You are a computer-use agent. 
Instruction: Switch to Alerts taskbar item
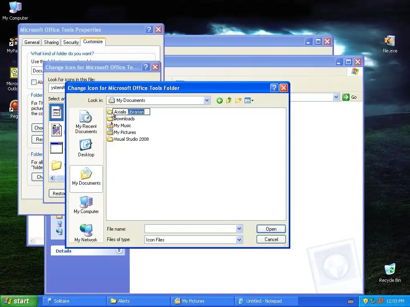138,301
